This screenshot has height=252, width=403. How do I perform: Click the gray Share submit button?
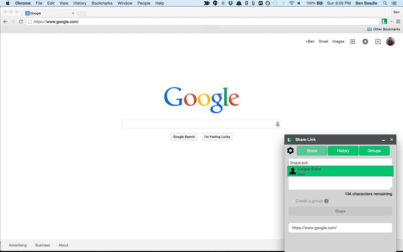(340, 211)
